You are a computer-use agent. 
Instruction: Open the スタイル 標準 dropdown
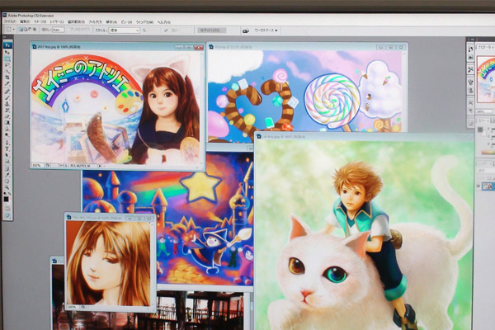(124, 31)
